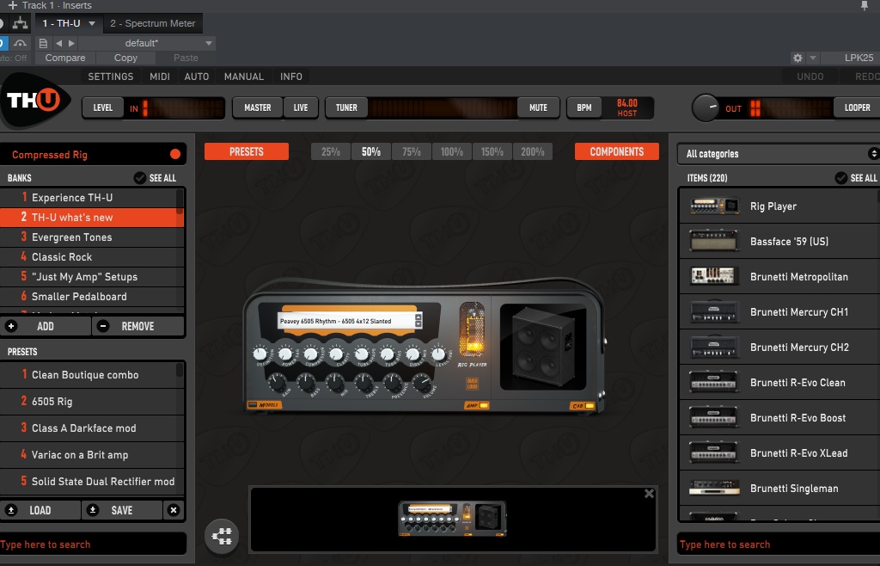
Task: Select the Classic Rock bank
Action: pyautogui.click(x=91, y=257)
